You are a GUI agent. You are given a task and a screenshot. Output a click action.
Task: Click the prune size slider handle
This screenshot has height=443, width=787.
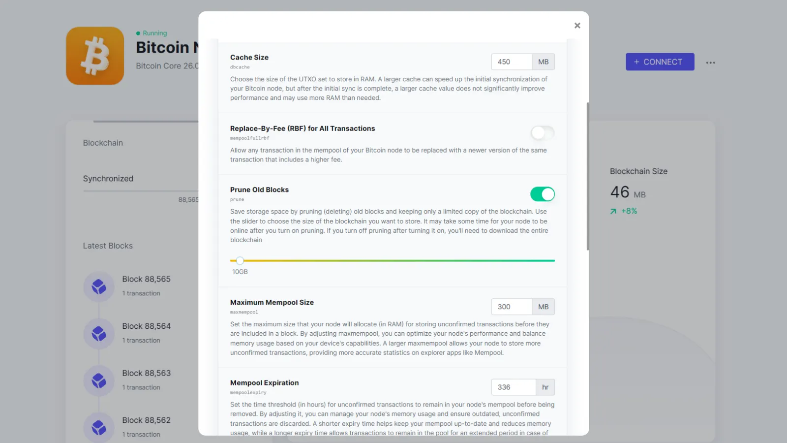point(240,260)
